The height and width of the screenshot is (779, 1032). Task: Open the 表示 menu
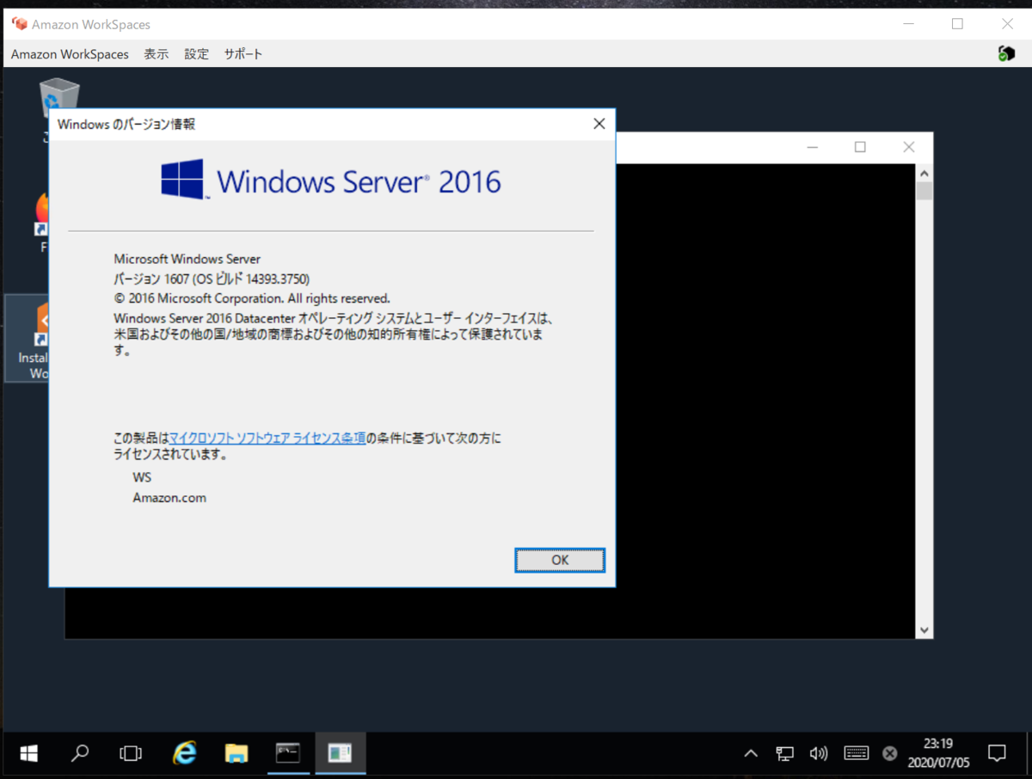click(x=156, y=54)
